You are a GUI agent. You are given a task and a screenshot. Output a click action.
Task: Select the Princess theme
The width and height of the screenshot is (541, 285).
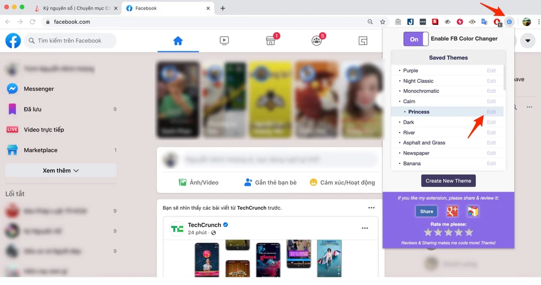[419, 112]
